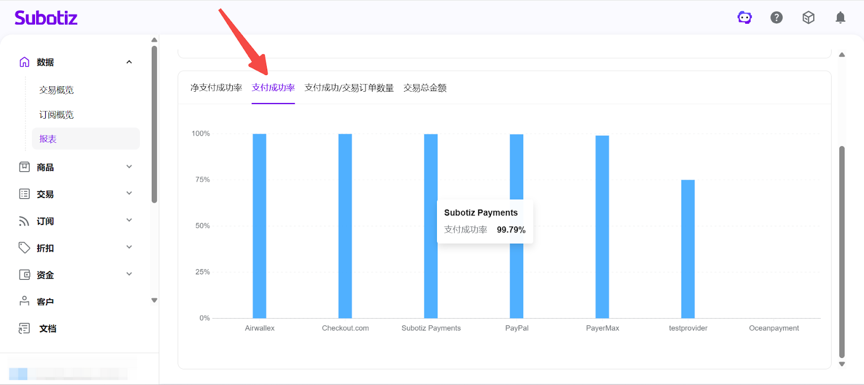Click the 资金 wallet icon
The height and width of the screenshot is (385, 864).
(24, 275)
